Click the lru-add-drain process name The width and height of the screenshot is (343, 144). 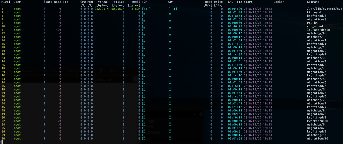point(318,30)
